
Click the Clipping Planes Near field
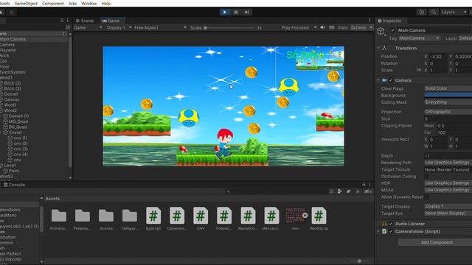pos(454,126)
